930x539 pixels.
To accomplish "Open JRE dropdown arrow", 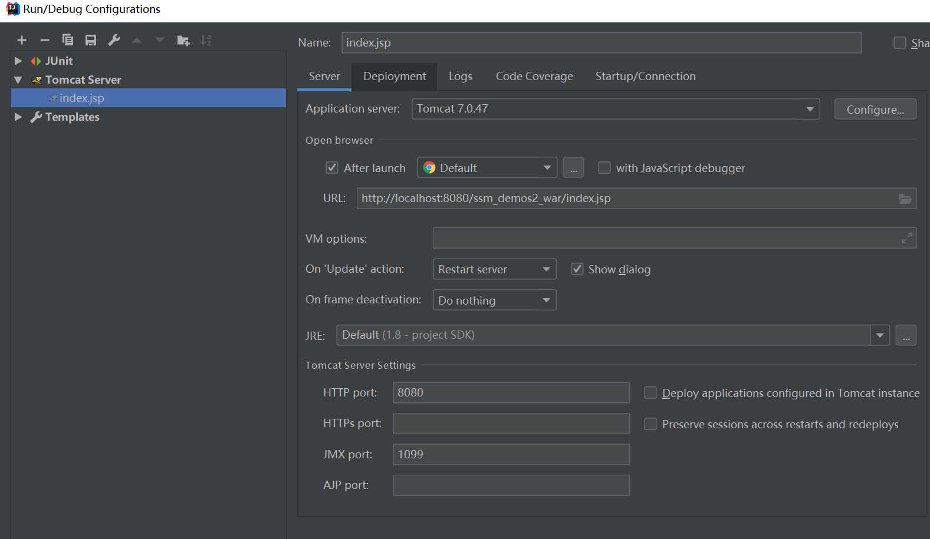I will click(880, 335).
